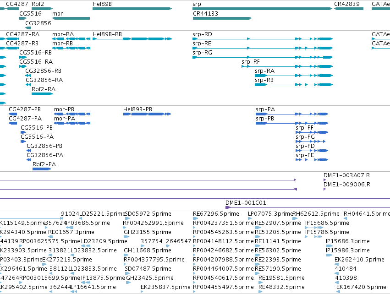
Task: Select the CR42839 gene label
Action: (x=347, y=4)
